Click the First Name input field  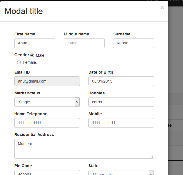click(35, 43)
